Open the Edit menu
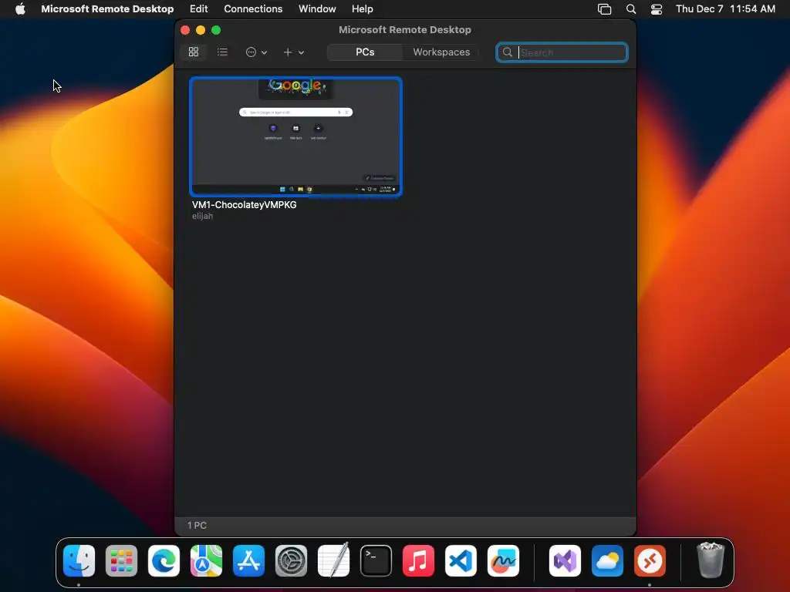This screenshot has width=790, height=592. tap(198, 8)
